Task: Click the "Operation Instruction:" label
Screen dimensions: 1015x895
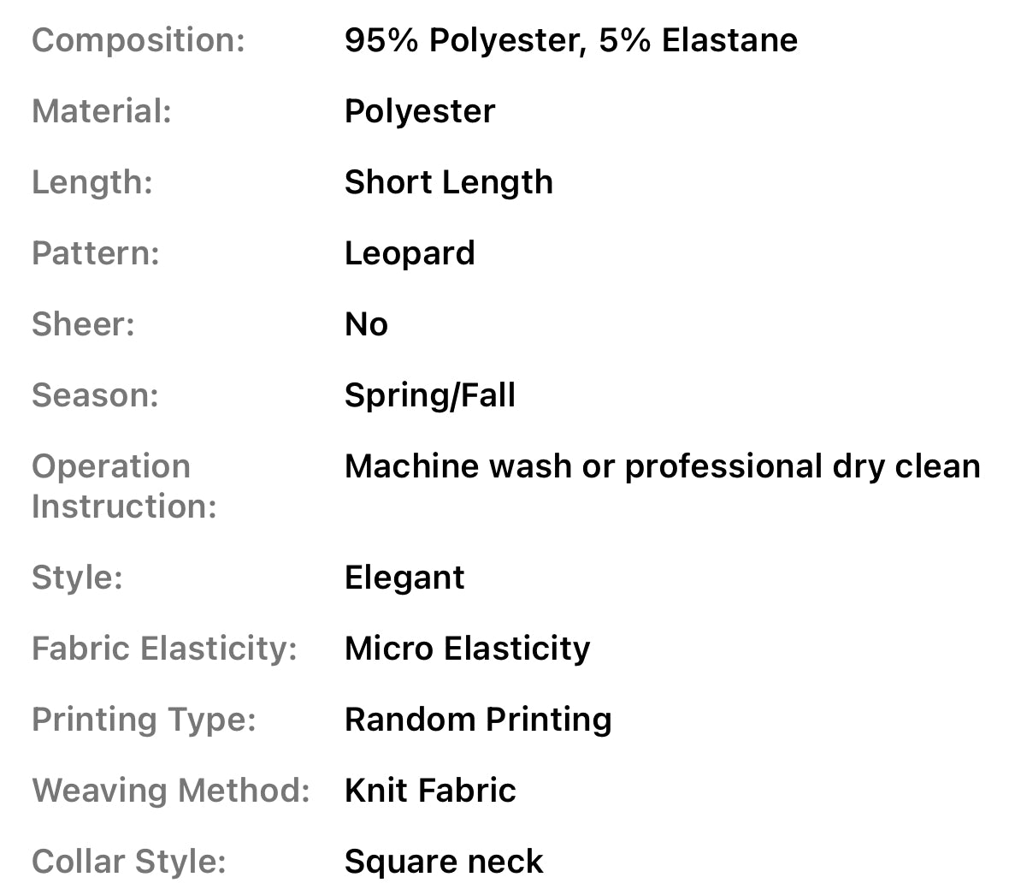Action: 124,486
